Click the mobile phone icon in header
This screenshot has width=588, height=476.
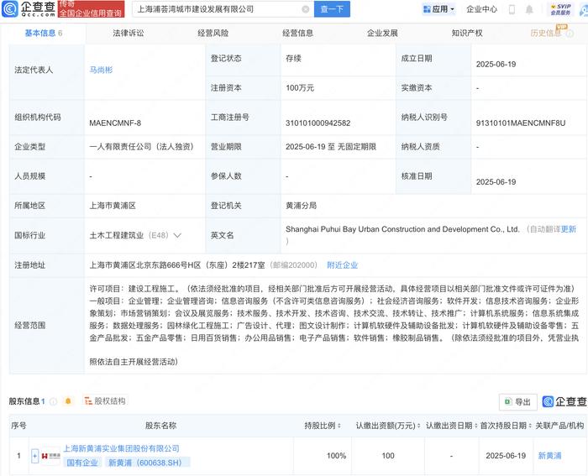[512, 9]
